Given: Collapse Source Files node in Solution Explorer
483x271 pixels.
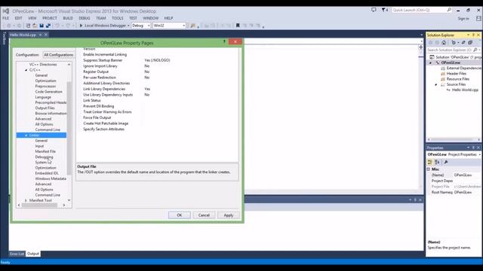Looking at the screenshot, I should 436,84.
